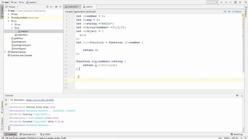Expand the node_modules folder
Viewport: 248px width, 139px height.
pos(9,18)
